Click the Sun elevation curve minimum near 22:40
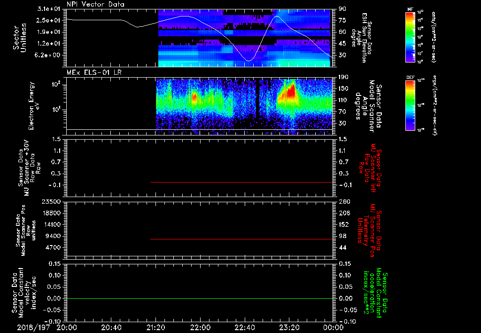The height and width of the screenshot is (333, 481). pos(248,61)
